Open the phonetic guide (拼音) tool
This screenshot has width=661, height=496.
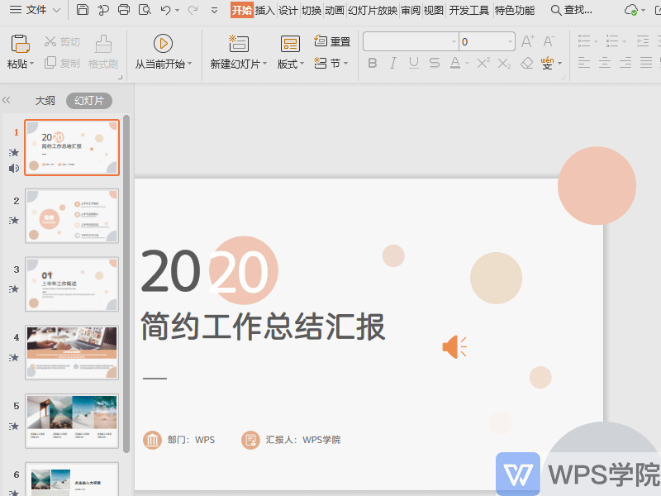point(547,63)
